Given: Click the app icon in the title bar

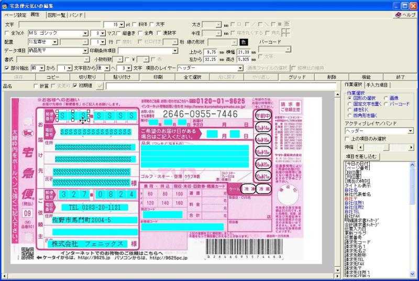Looking at the screenshot, I should point(4,6).
